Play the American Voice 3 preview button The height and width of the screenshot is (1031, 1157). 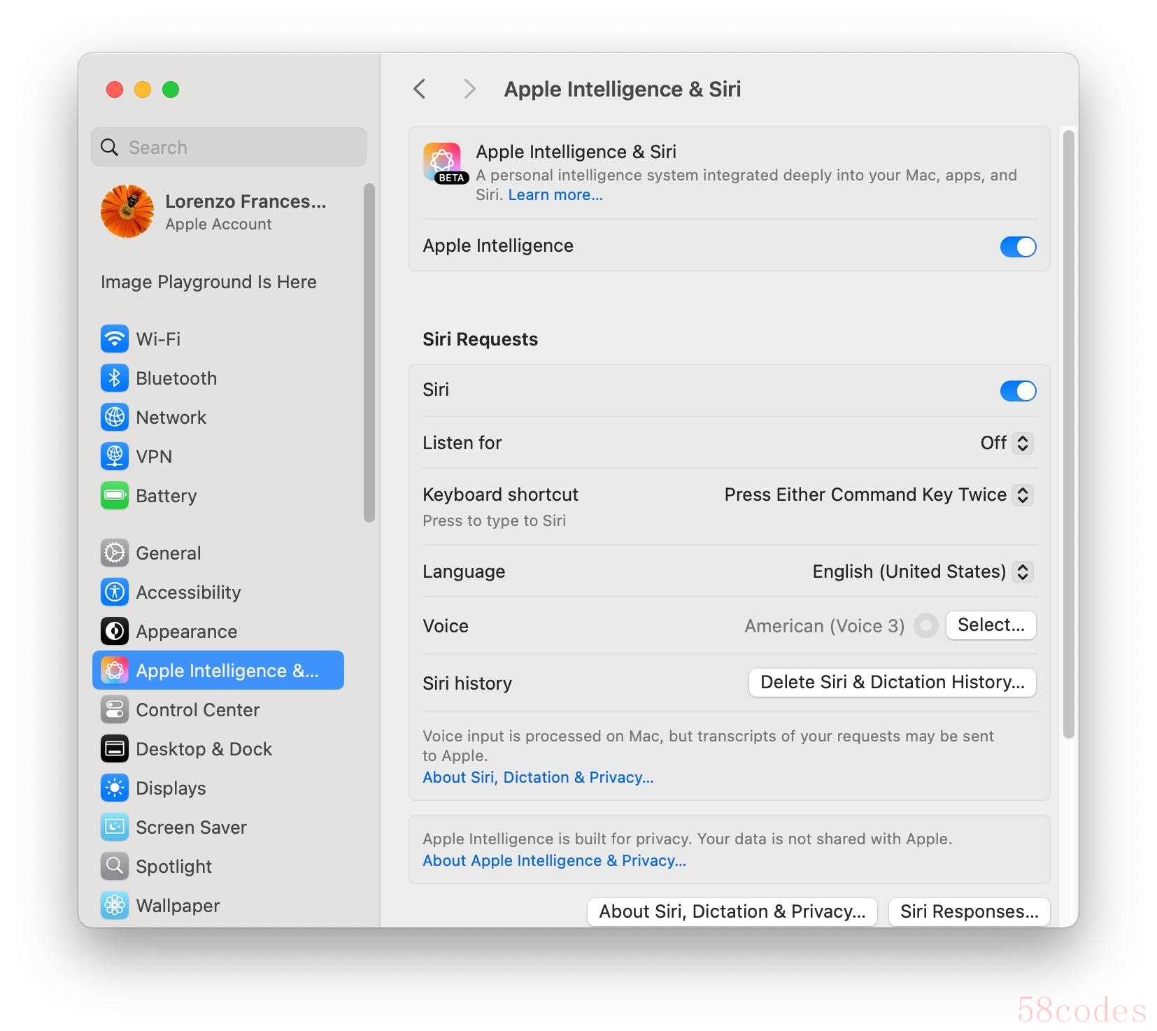[925, 625]
